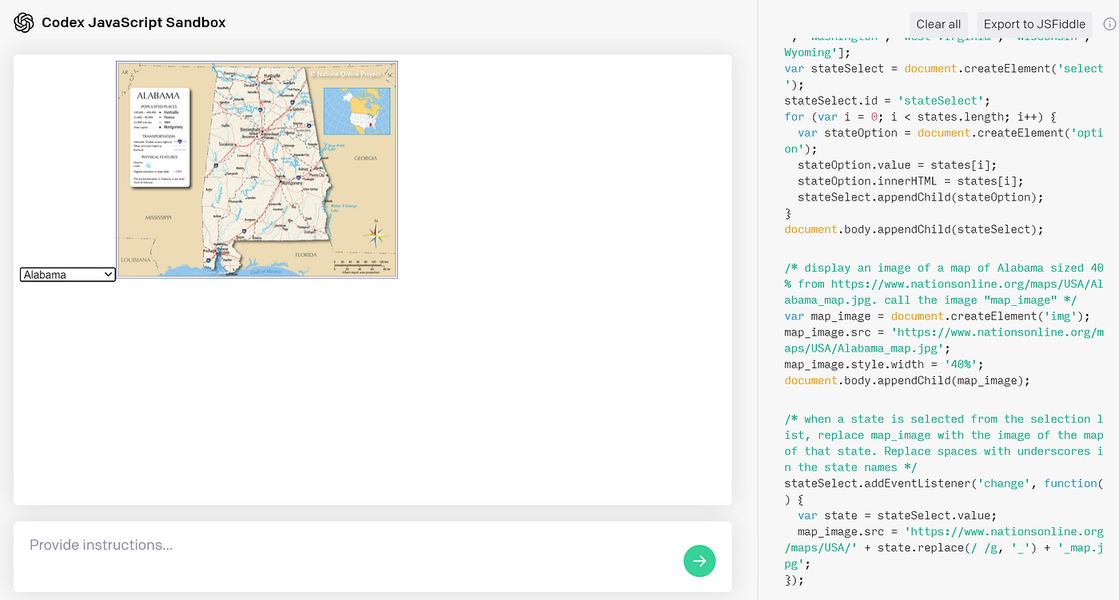Image resolution: width=1119 pixels, height=600 pixels.
Task: Click the comment about displaying Alabama map image
Action: 944,284
